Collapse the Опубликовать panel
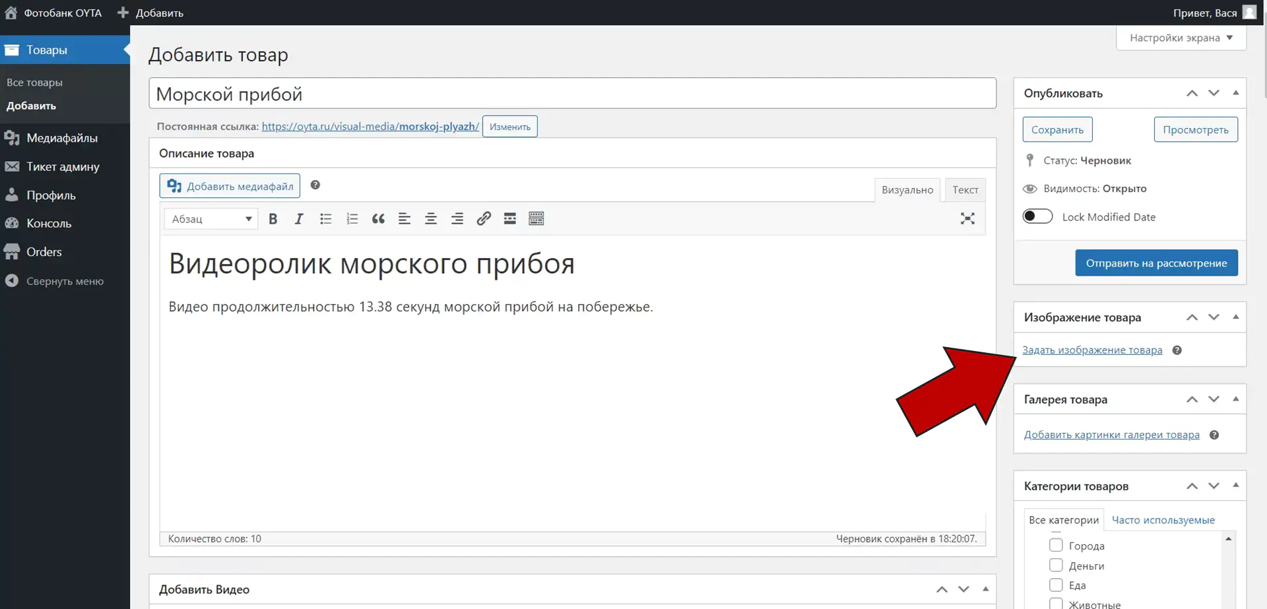 coord(1235,93)
